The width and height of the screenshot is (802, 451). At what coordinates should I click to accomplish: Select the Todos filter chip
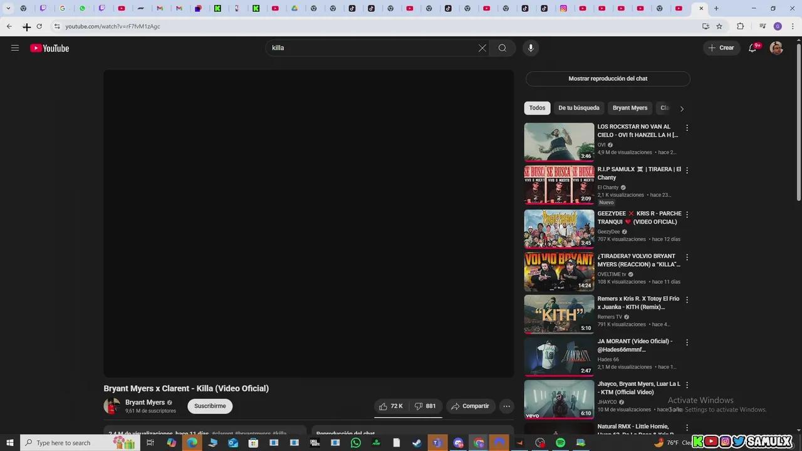(537, 108)
